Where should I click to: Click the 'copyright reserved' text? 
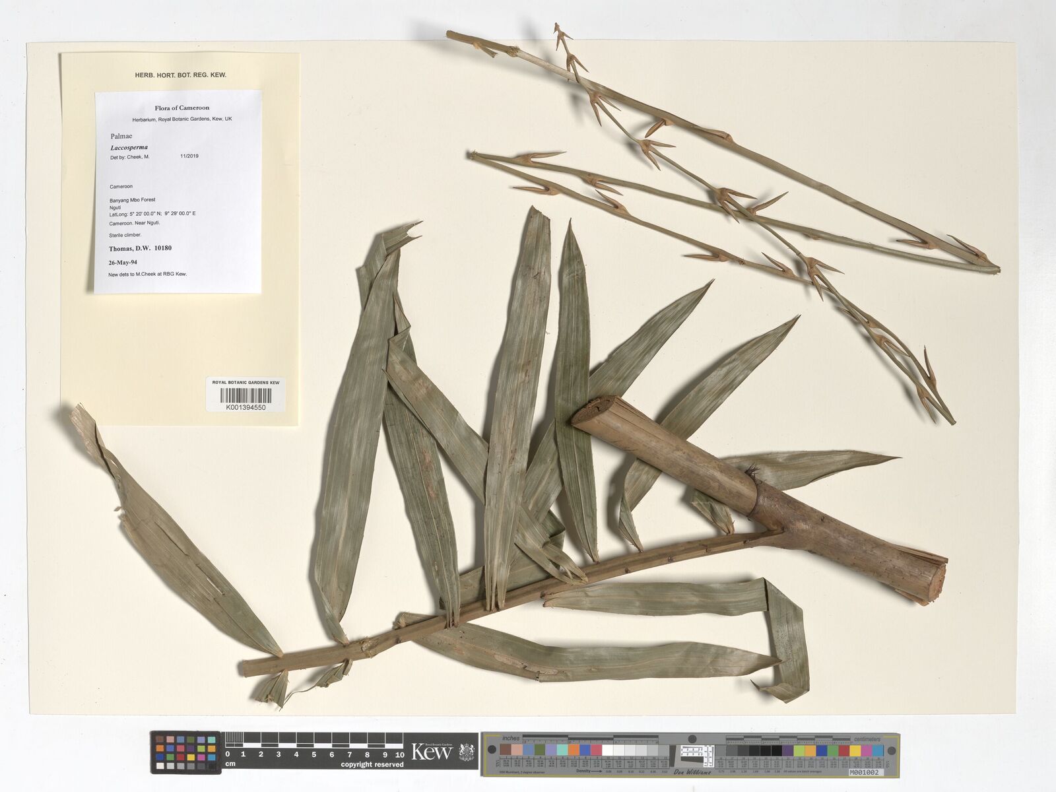[372, 764]
